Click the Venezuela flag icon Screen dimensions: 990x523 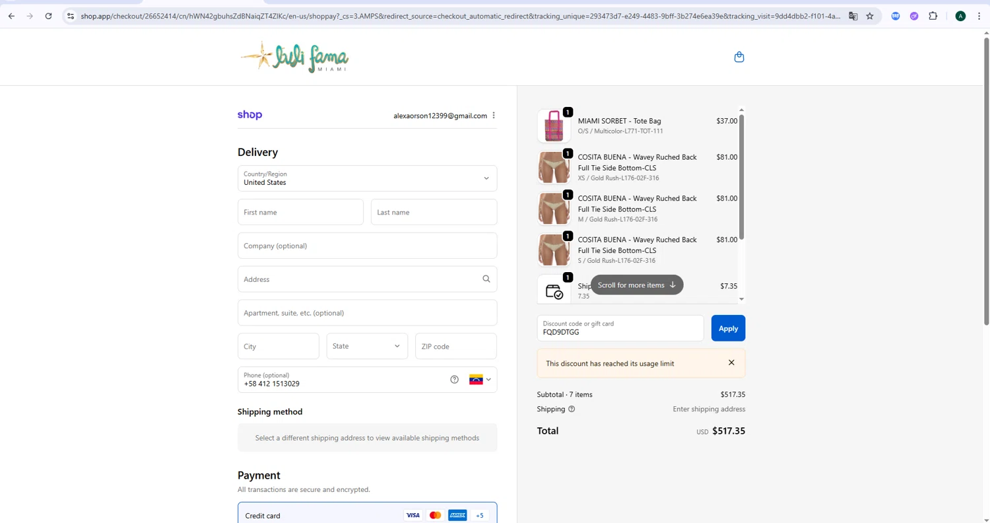pyautogui.click(x=476, y=380)
